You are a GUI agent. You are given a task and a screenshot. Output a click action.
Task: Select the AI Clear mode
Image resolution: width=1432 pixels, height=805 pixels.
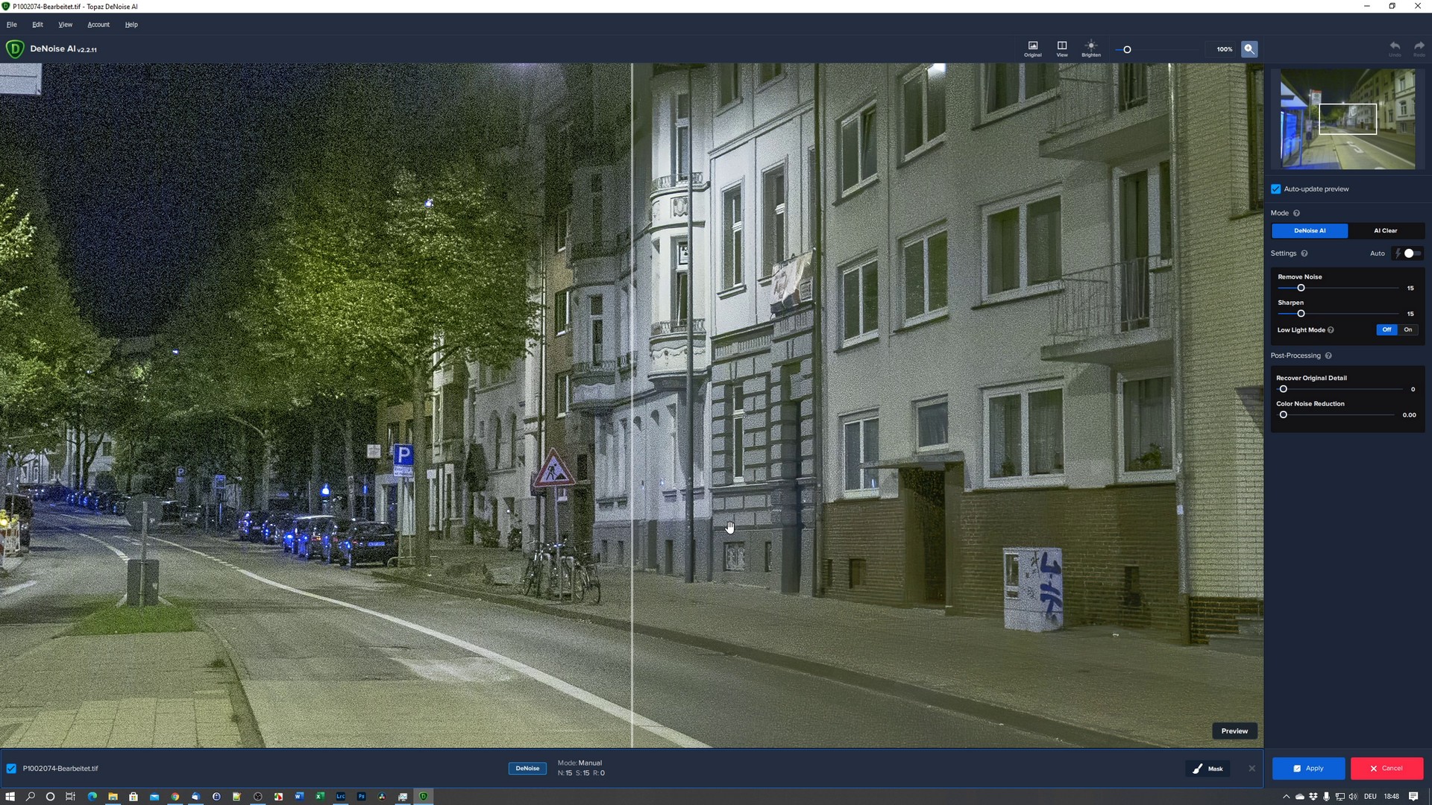point(1386,231)
